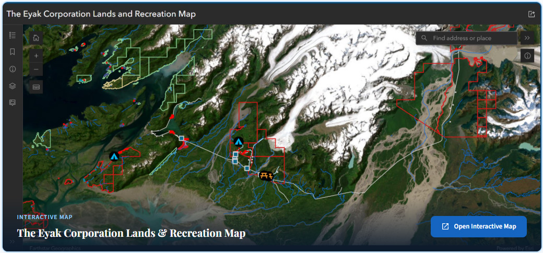Open the keyboard shortcuts button
The image size is (543, 253).
point(36,87)
